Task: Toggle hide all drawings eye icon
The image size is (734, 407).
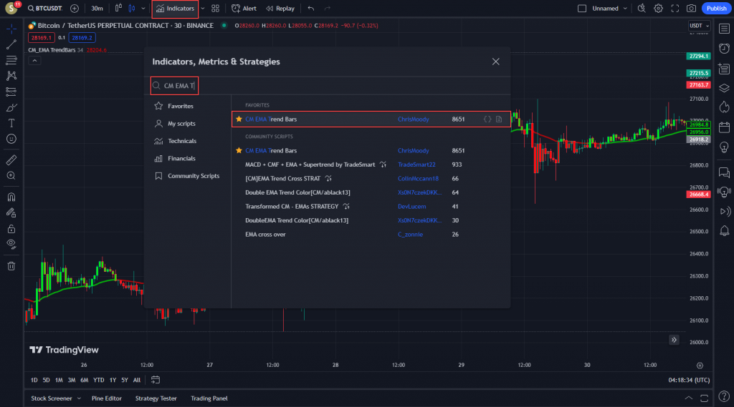Action: [x=11, y=244]
